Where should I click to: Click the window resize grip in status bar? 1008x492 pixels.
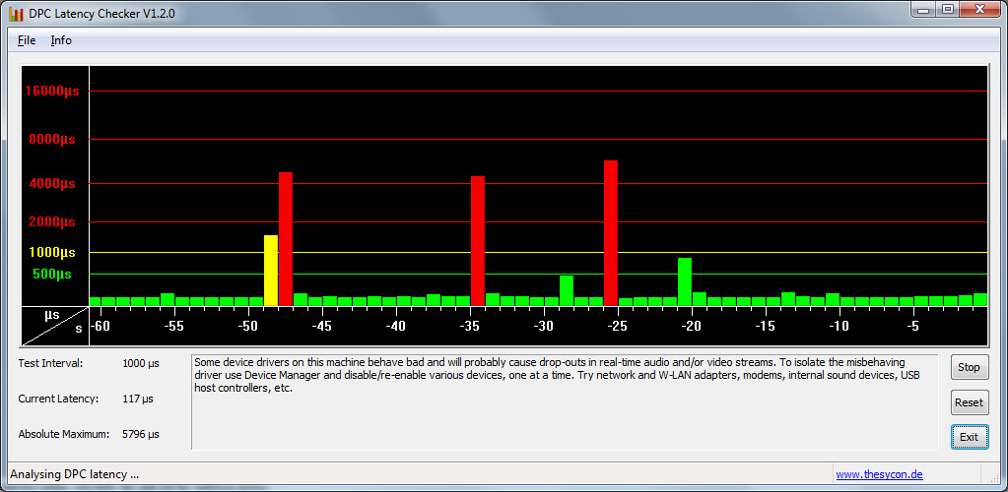pyautogui.click(x=992, y=476)
